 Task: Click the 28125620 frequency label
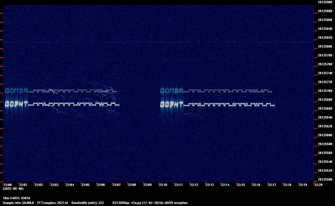pyautogui.click(x=325, y=126)
